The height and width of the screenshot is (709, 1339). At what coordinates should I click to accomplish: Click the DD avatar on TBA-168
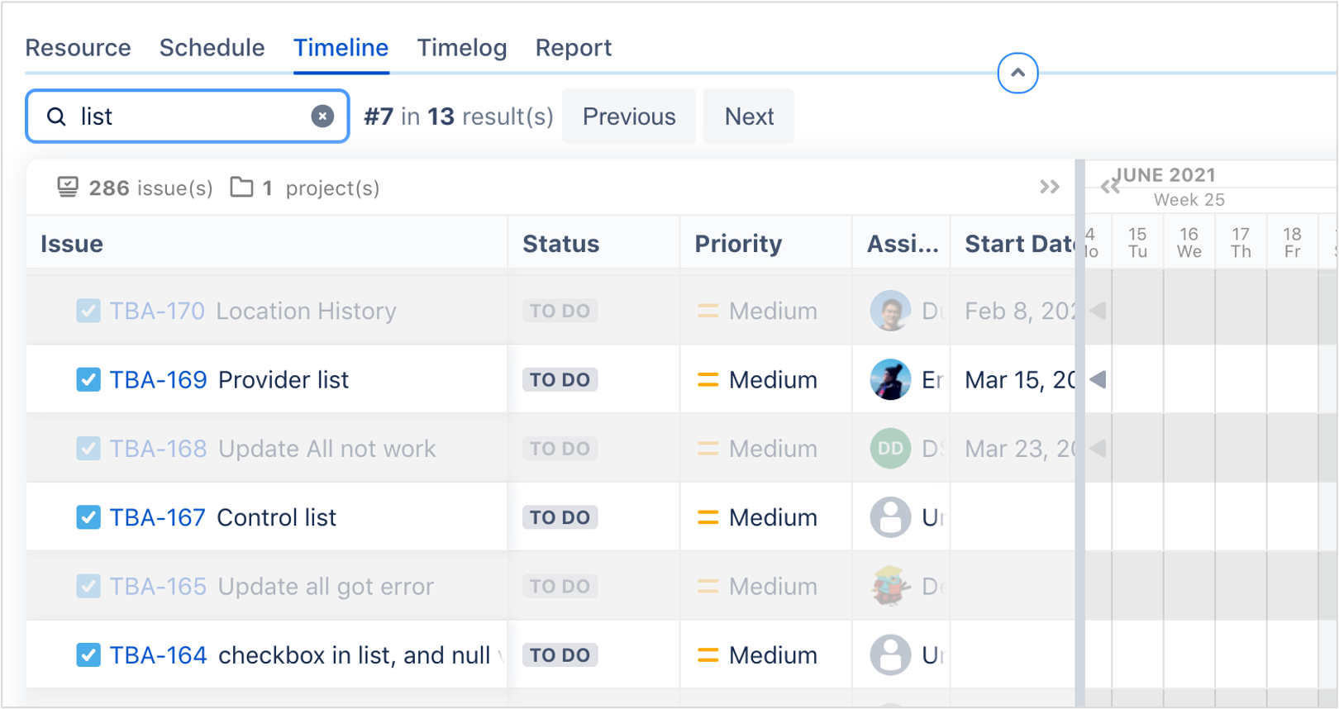click(890, 449)
